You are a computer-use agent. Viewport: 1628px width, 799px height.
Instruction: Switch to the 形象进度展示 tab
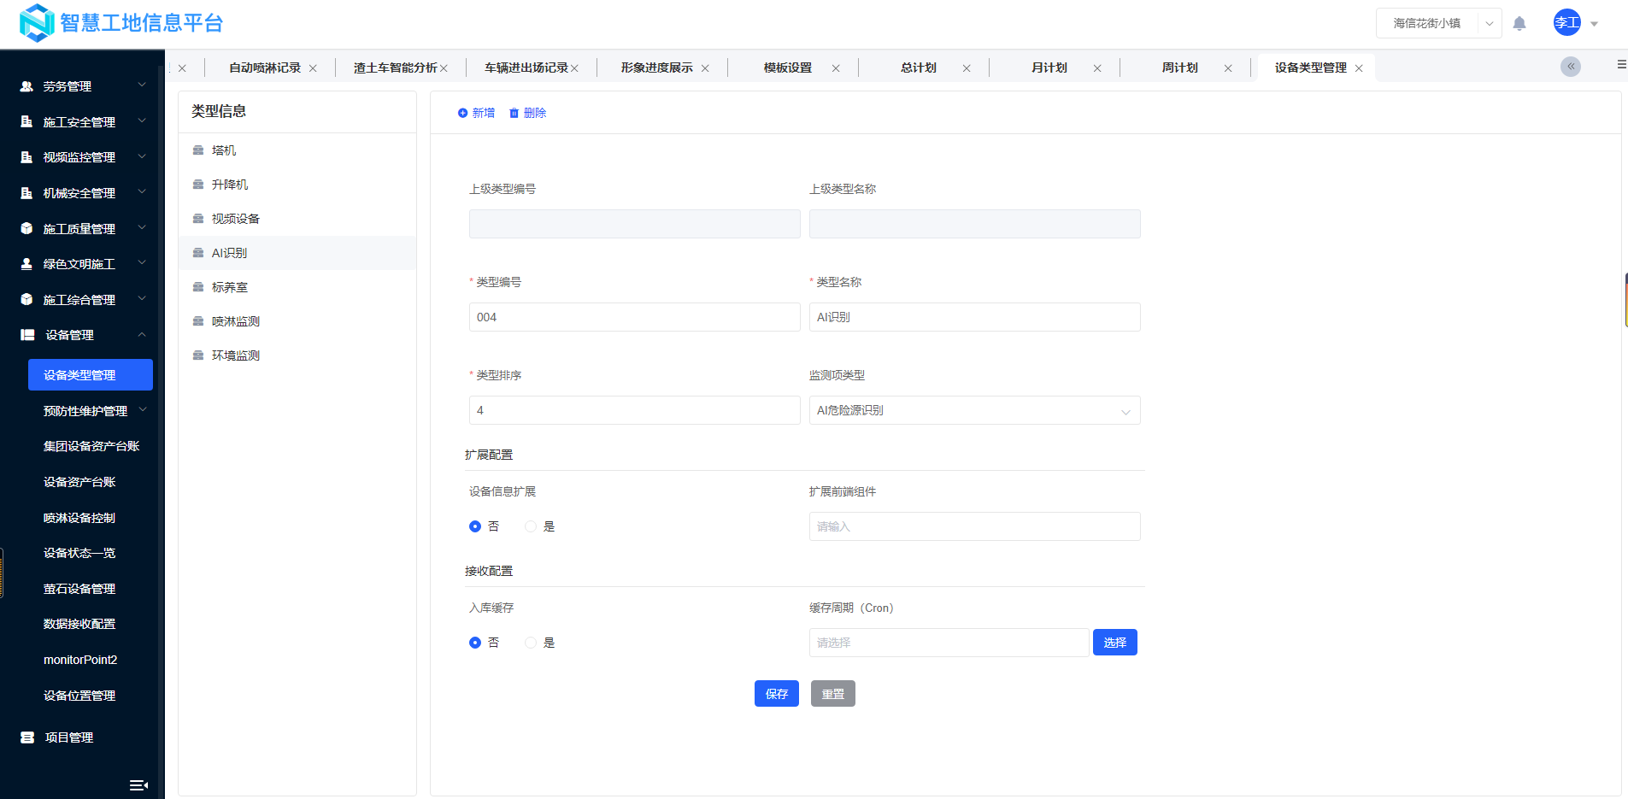coord(657,68)
